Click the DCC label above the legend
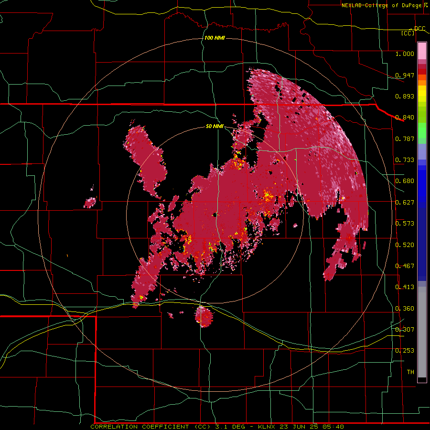The image size is (430, 430). [419, 28]
